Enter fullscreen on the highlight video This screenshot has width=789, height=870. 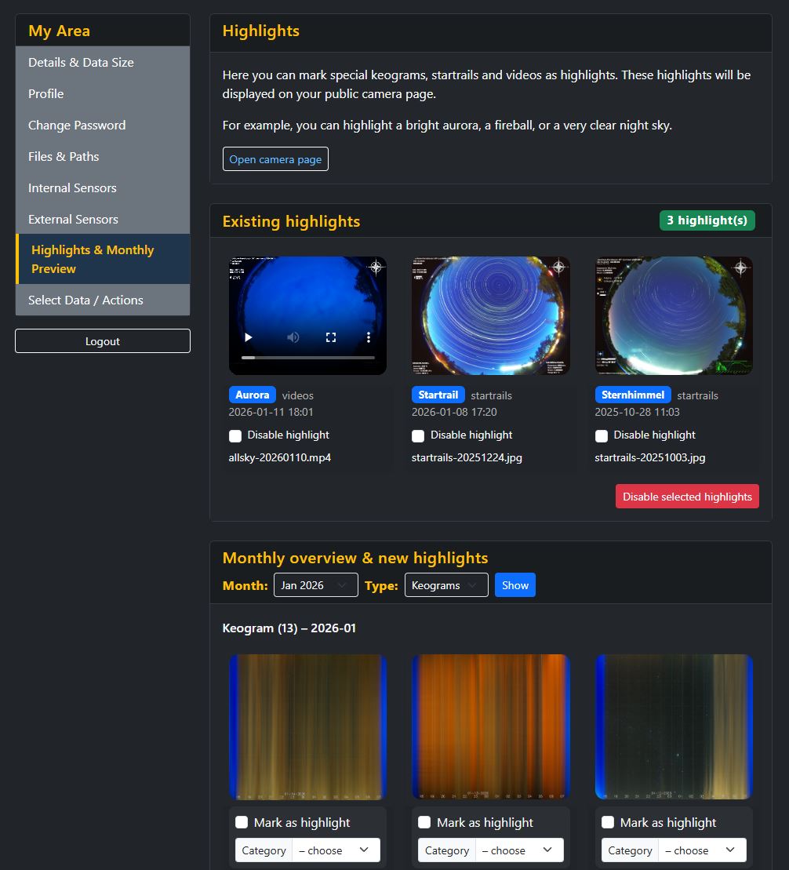(330, 337)
